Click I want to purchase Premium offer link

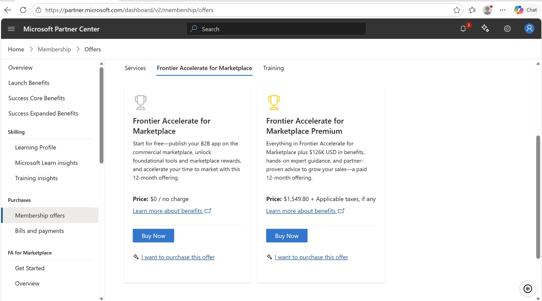pos(311,257)
